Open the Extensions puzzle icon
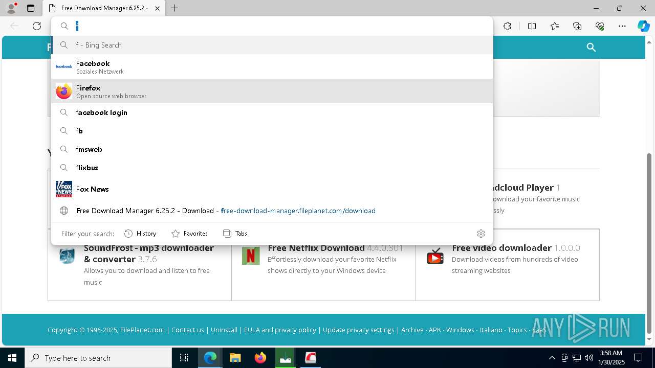 507,26
